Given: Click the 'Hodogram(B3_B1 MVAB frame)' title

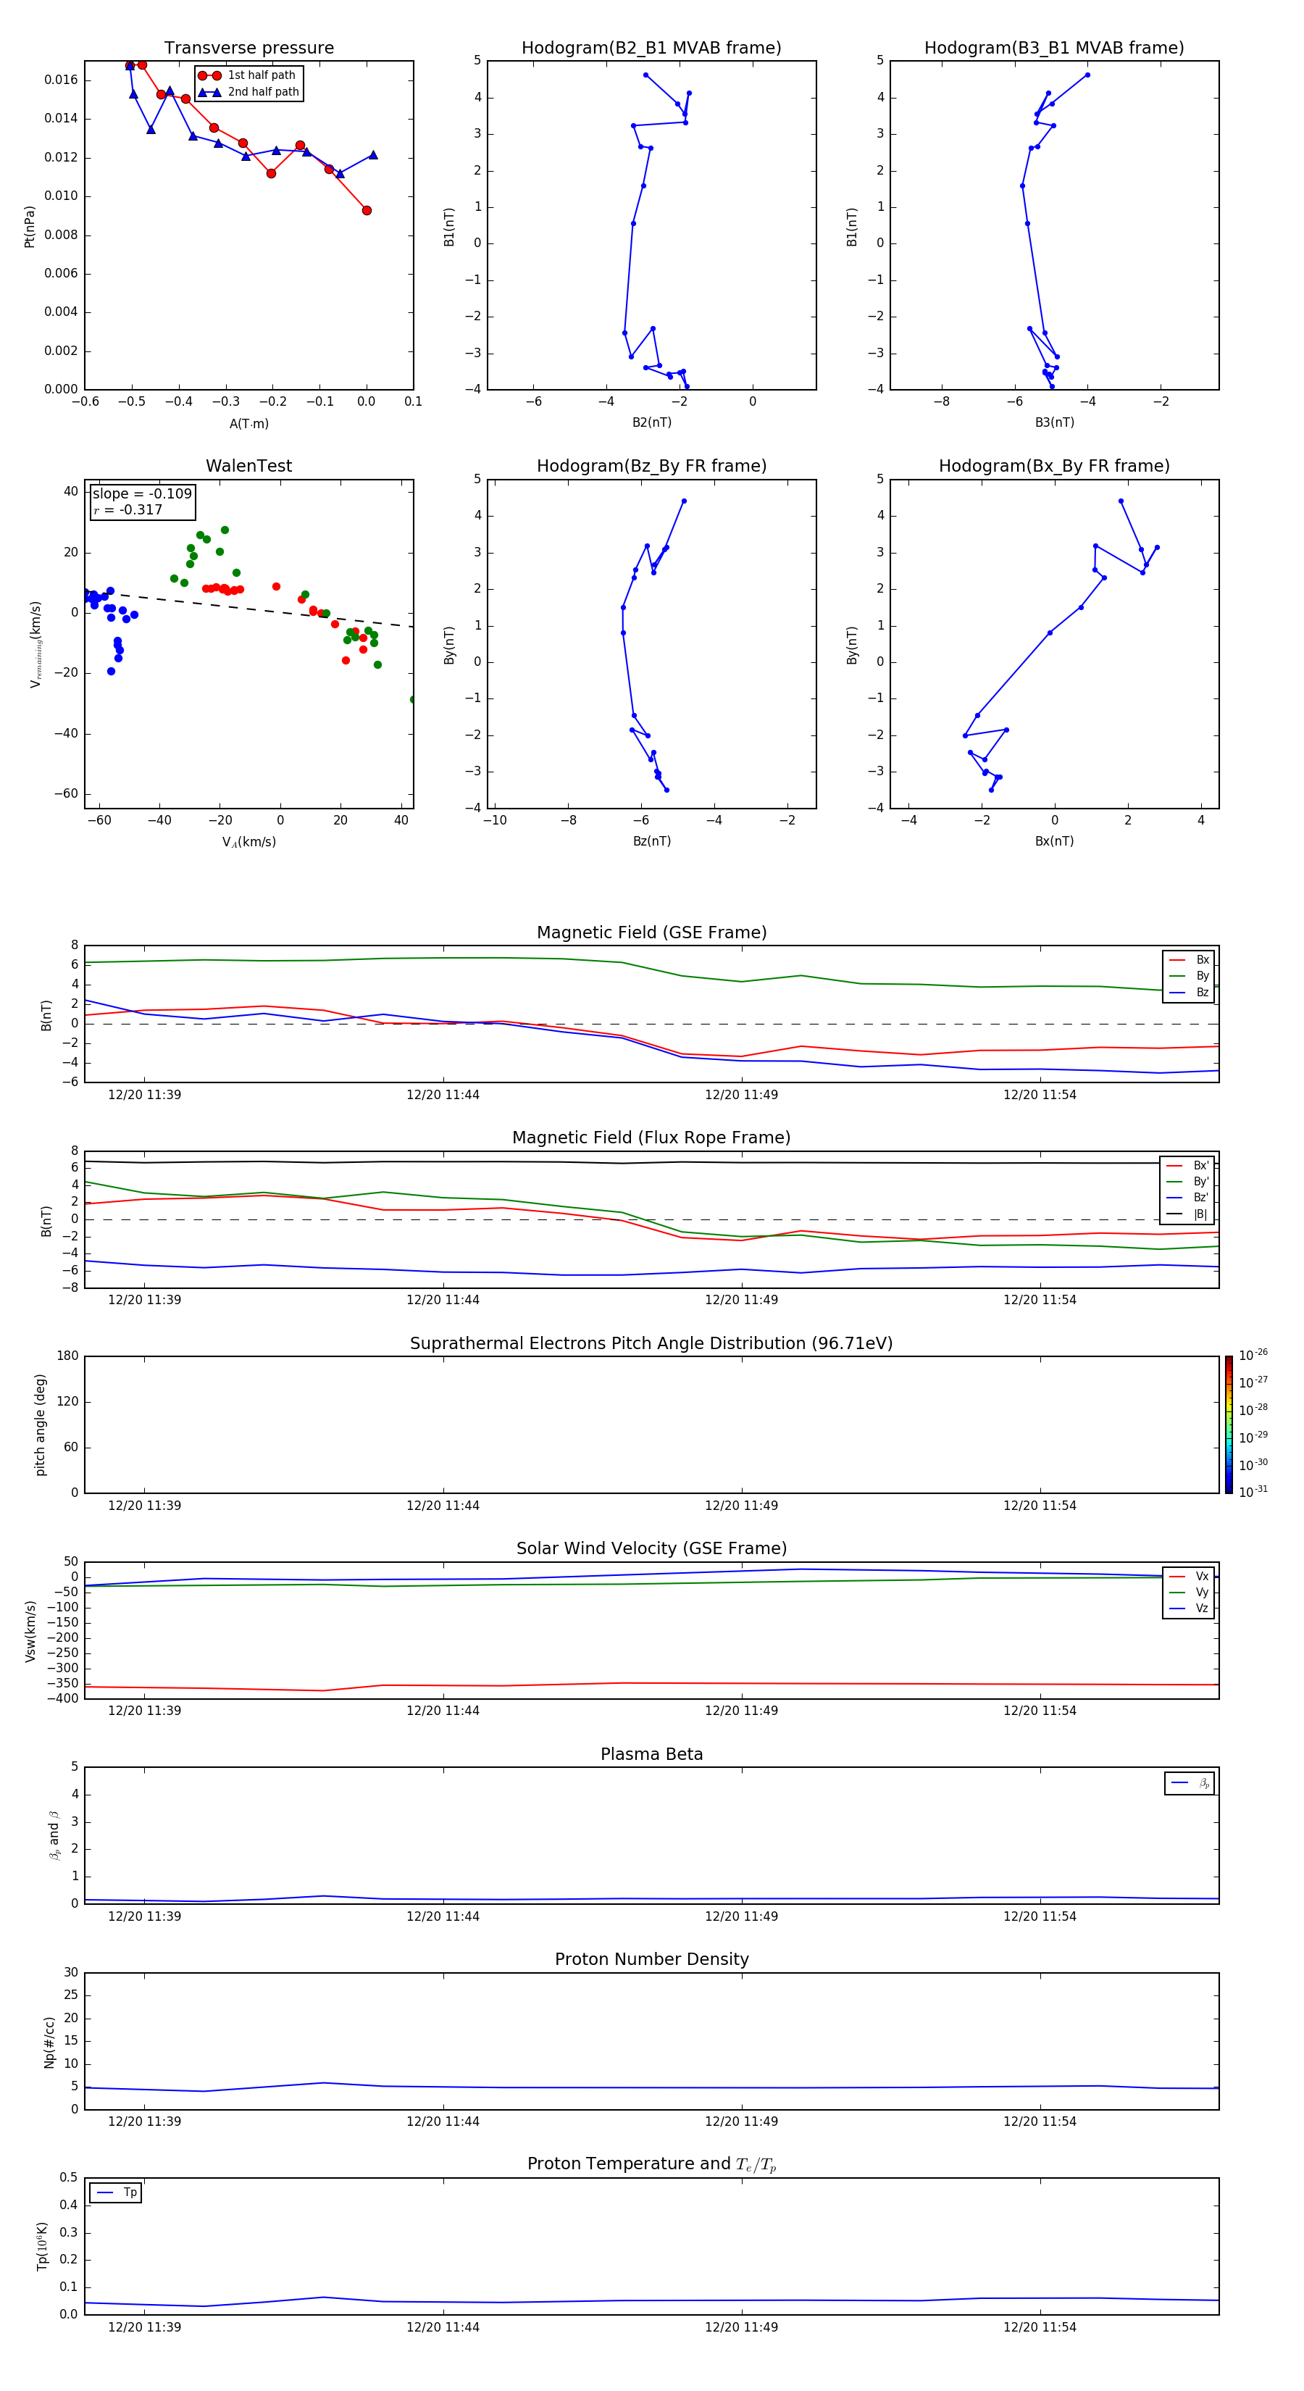Looking at the screenshot, I should pos(1053,49).
